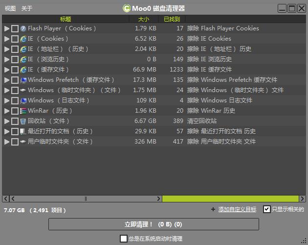Viewport: 308px width, 245px height.
Task: Click the Windows Prefetch row icon
Action: click(x=23, y=80)
